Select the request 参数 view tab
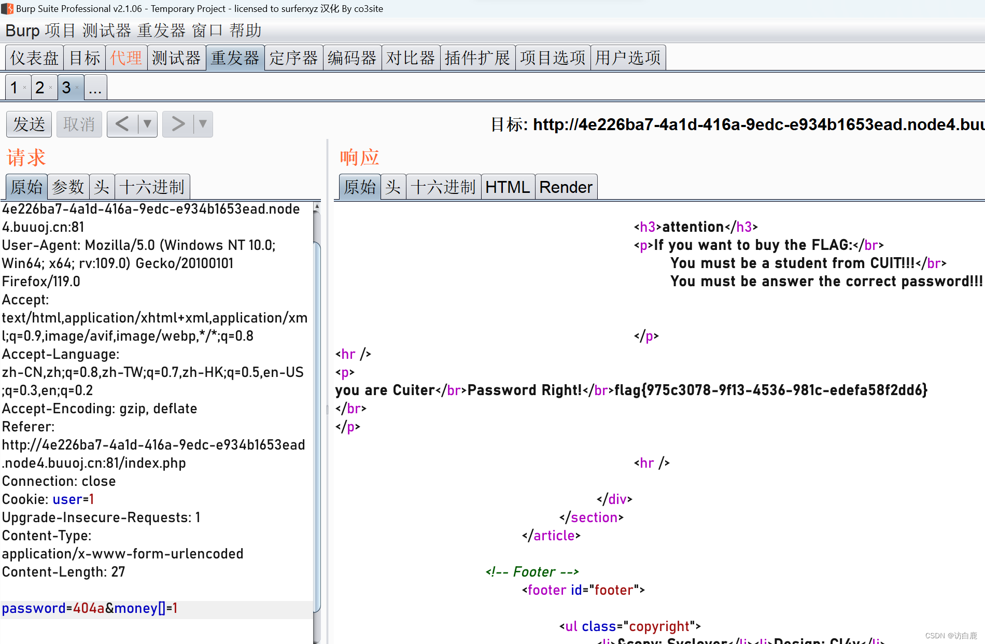Viewport: 985px width, 644px height. (68, 187)
